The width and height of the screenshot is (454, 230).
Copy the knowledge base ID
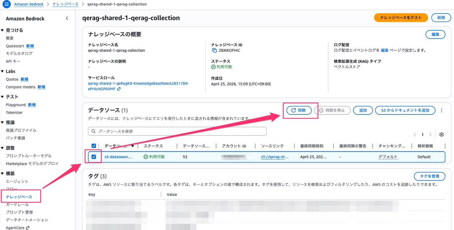tap(214, 51)
